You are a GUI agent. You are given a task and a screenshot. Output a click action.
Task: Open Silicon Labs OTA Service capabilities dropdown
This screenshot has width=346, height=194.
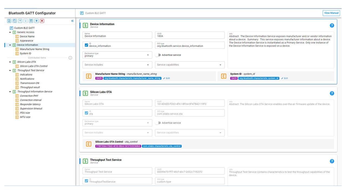[x=190, y=133]
